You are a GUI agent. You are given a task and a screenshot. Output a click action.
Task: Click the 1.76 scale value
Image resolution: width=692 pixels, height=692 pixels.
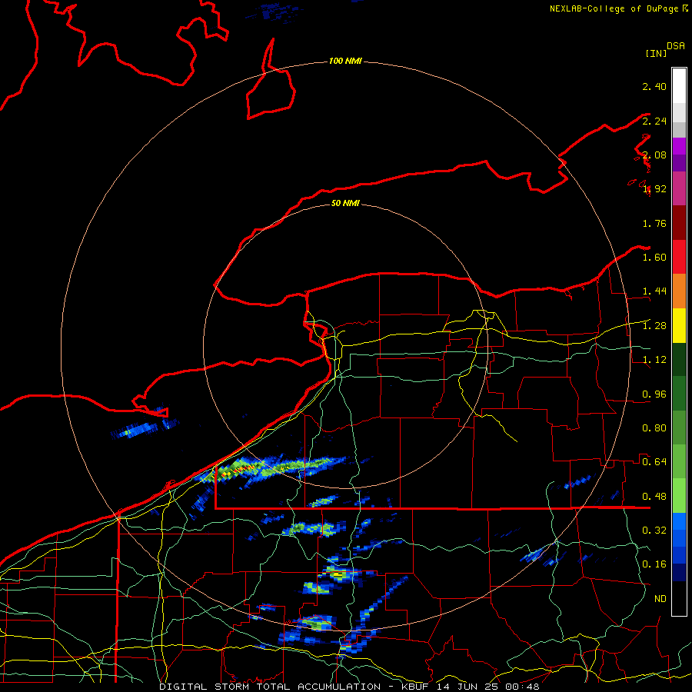pyautogui.click(x=654, y=223)
